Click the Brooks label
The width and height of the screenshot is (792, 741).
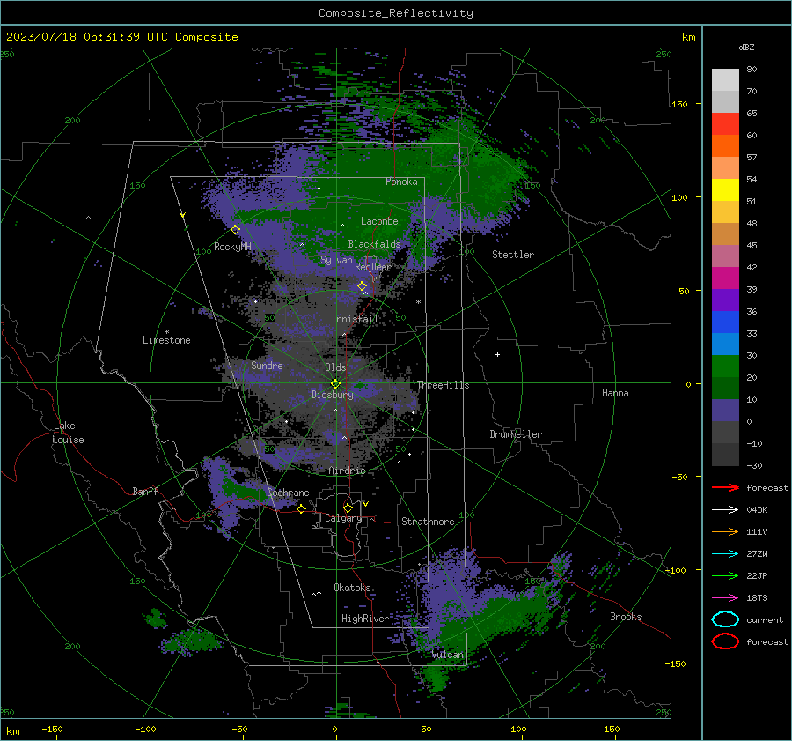[x=626, y=617]
